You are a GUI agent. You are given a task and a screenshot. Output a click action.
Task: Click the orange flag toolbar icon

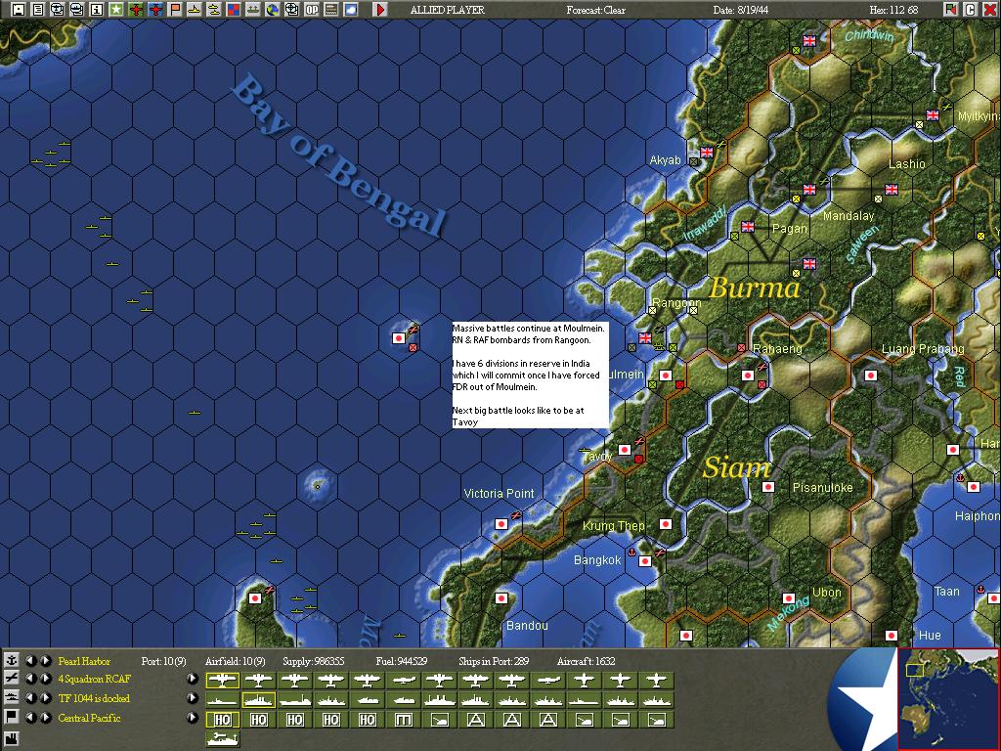tap(175, 9)
